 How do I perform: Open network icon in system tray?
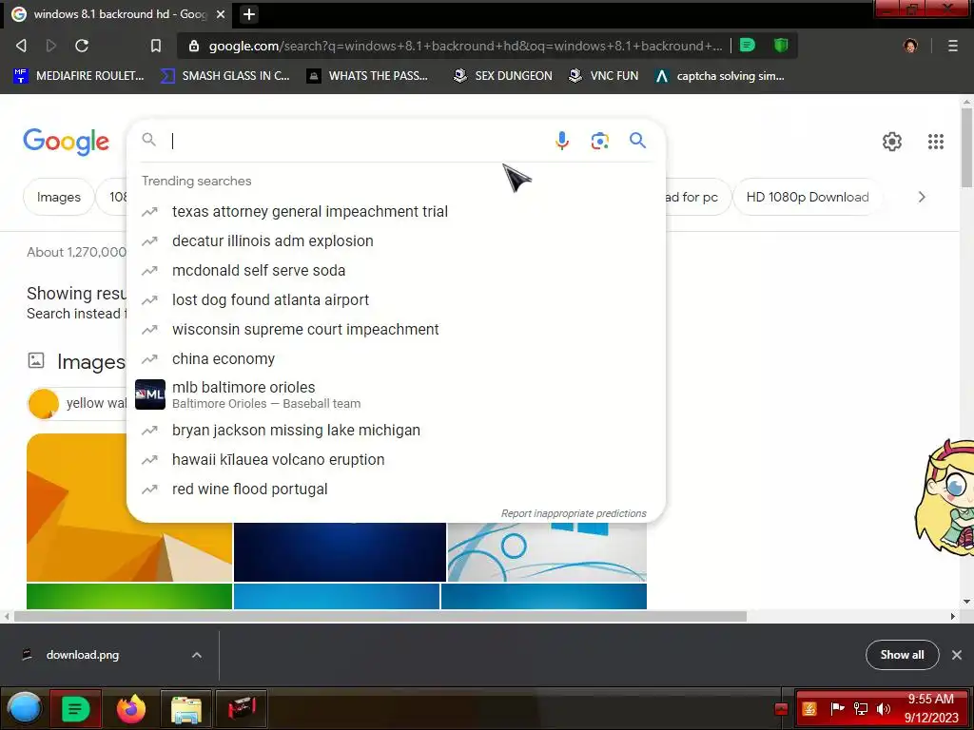coord(860,708)
